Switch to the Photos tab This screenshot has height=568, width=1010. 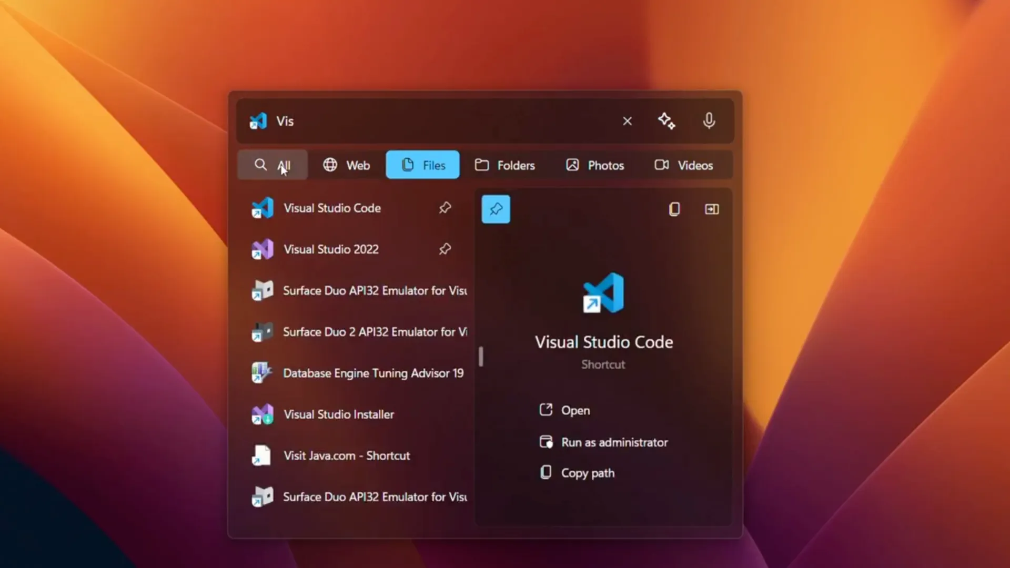594,165
